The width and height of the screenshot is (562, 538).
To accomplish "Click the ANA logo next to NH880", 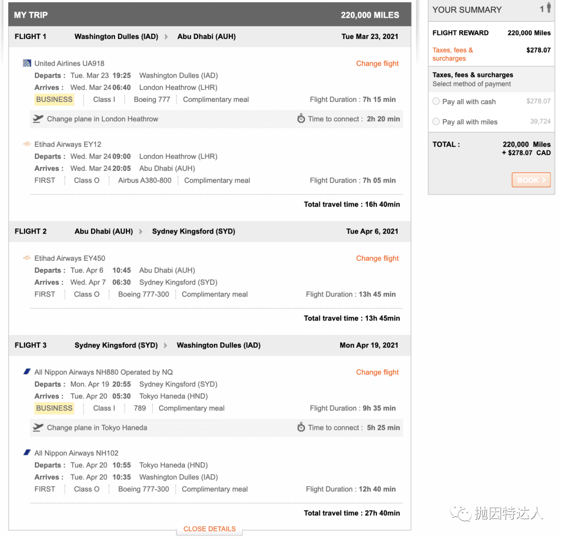I will pos(27,372).
